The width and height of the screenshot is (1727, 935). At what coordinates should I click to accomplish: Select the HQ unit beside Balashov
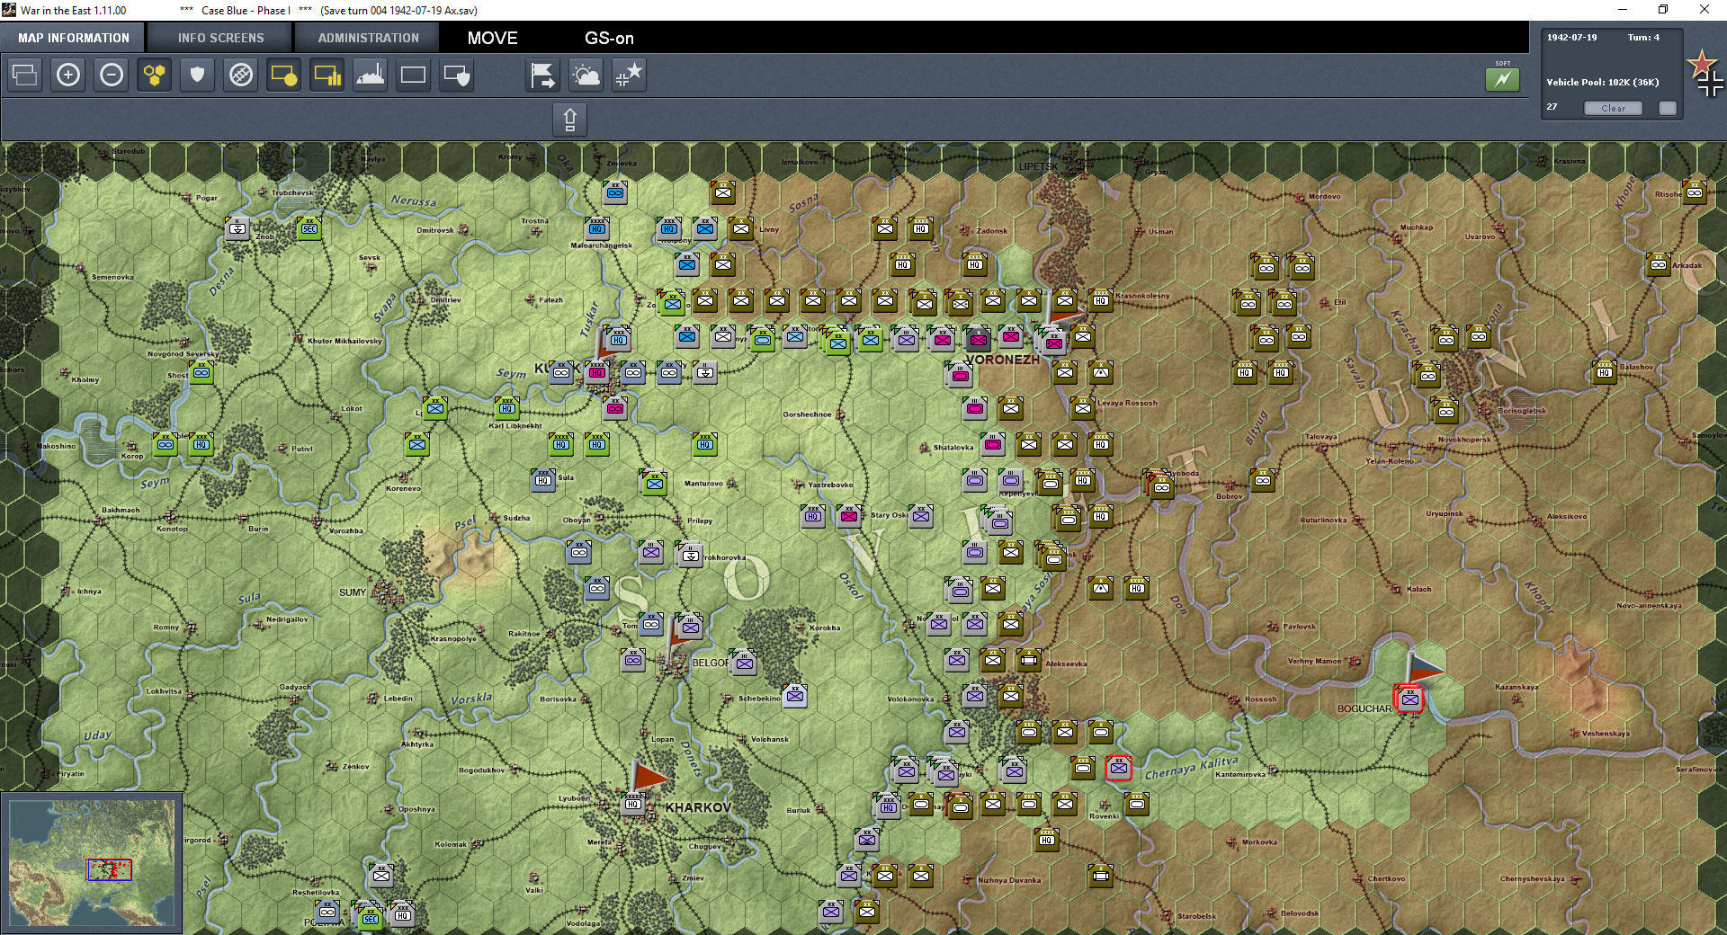[x=1605, y=371]
